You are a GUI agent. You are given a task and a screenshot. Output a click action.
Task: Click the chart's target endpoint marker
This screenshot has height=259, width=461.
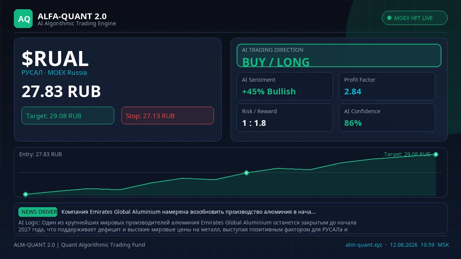[436, 155]
